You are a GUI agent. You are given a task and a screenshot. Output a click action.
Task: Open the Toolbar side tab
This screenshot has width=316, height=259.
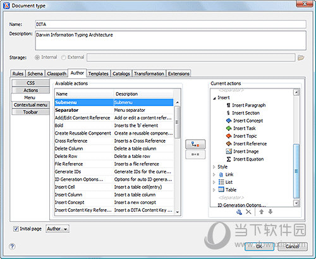[31, 112]
